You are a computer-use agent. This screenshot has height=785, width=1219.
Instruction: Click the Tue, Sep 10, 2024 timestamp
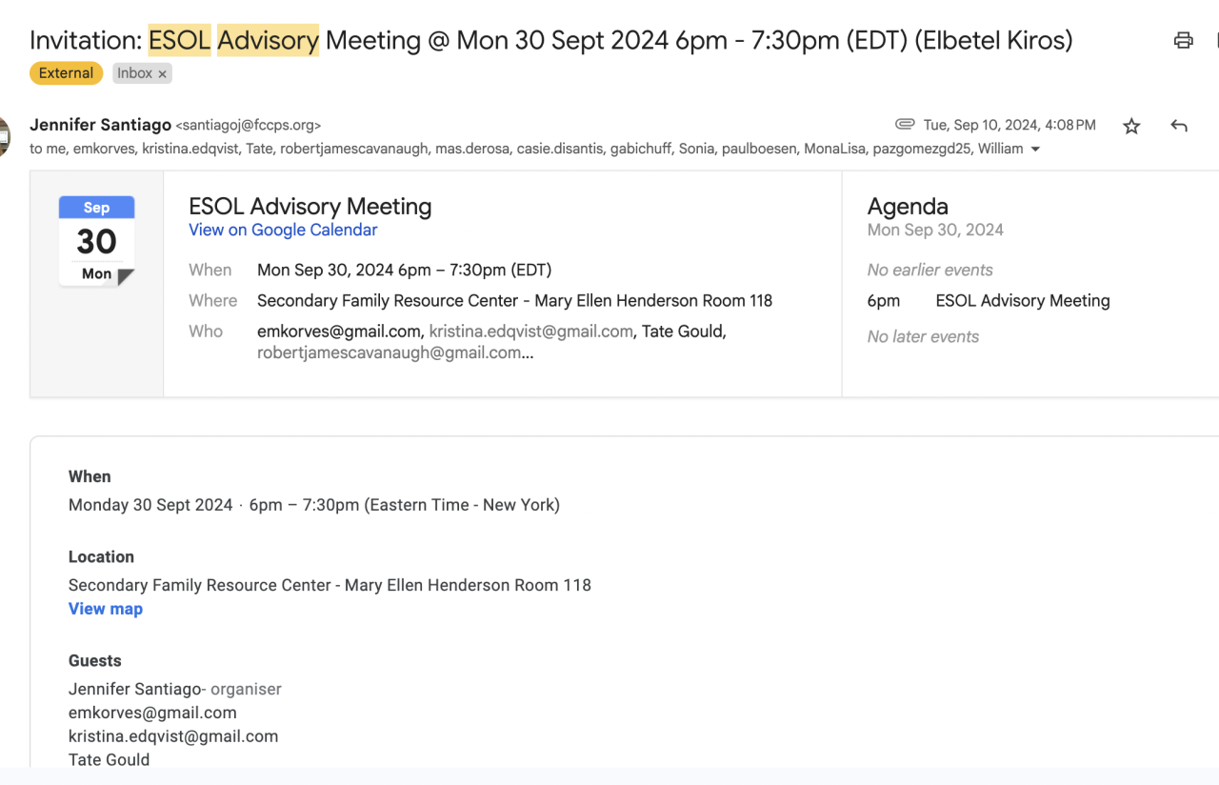1009,125
